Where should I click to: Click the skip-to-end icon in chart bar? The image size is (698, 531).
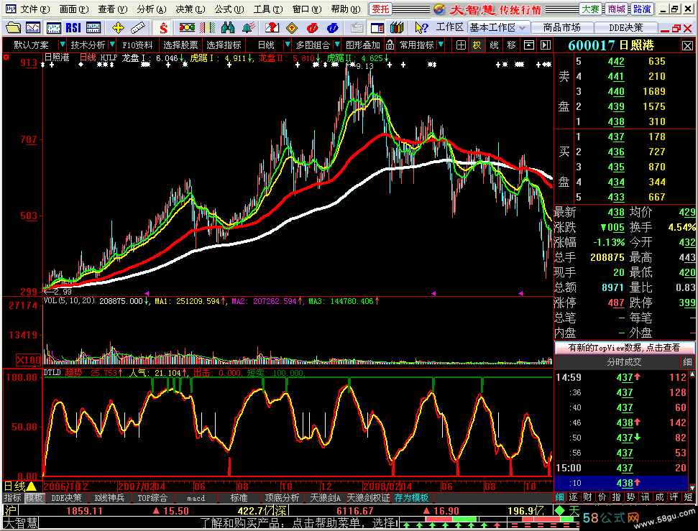click(x=546, y=45)
